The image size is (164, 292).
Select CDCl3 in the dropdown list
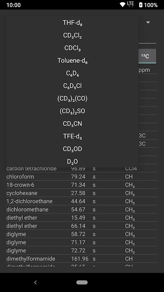(73, 48)
